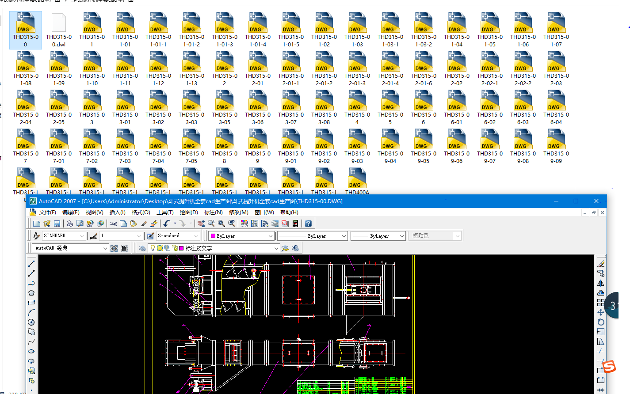Activate the Pan hand tool

[201, 224]
